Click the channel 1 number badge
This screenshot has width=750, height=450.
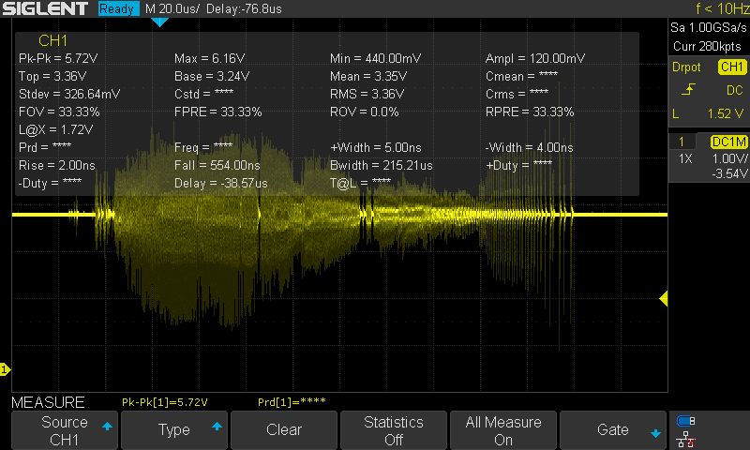(682, 142)
